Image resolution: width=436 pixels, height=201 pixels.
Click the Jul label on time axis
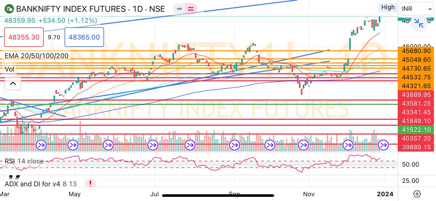pyautogui.click(x=155, y=194)
